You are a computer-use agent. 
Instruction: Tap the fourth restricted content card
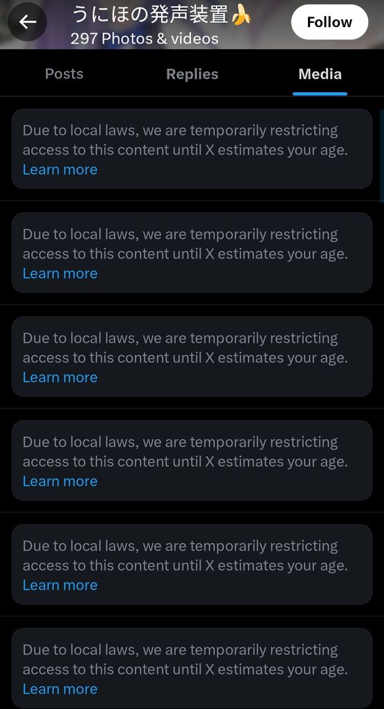coord(192,460)
